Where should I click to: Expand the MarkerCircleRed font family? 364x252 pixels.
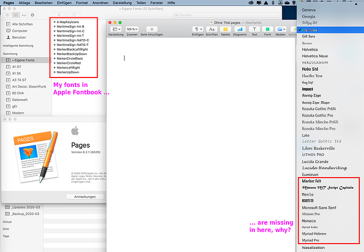54,63
